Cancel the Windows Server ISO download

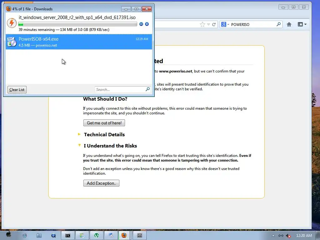147,24
